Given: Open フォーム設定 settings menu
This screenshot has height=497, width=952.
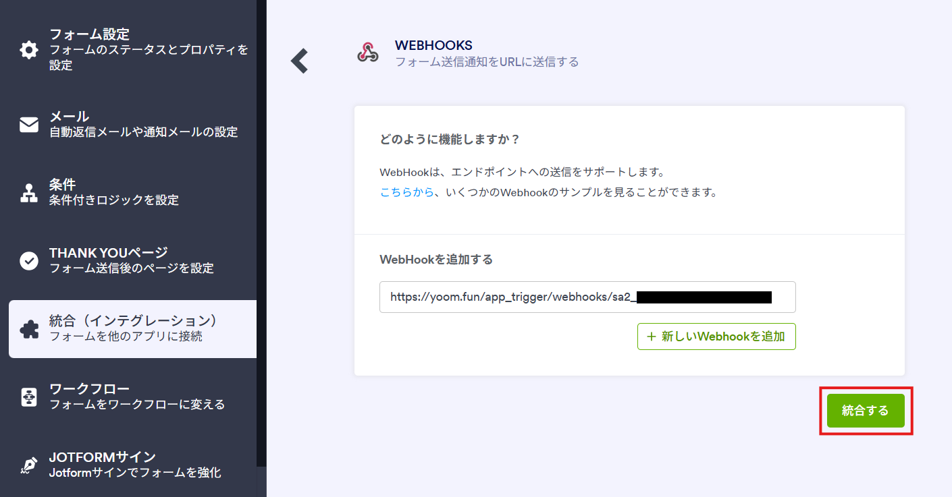Looking at the screenshot, I should coord(132,50).
